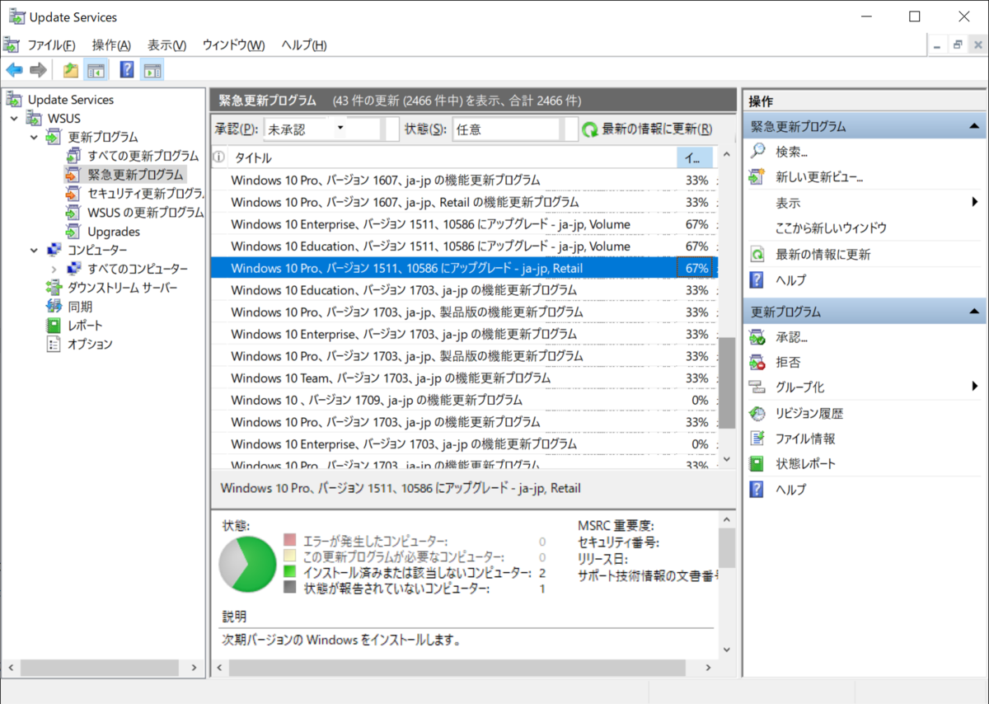Image resolution: width=989 pixels, height=704 pixels.
Task: Select Update Services root in tree
Action: pos(71,100)
